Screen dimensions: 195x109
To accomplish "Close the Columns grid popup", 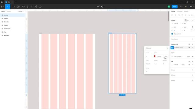I will pos(167,48).
